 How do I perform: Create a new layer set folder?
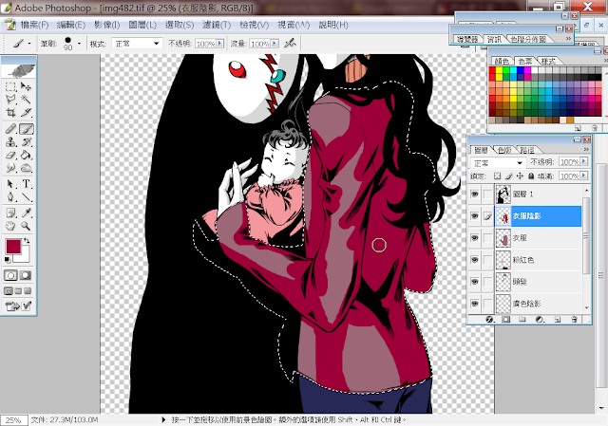pos(522,320)
